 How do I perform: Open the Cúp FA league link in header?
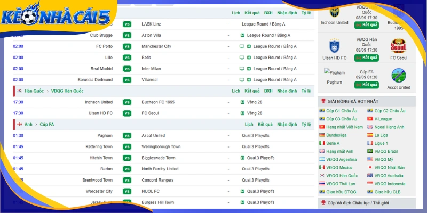click(x=47, y=124)
